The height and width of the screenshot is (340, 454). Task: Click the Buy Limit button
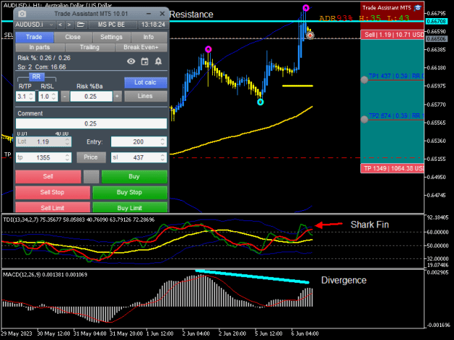pyautogui.click(x=130, y=208)
